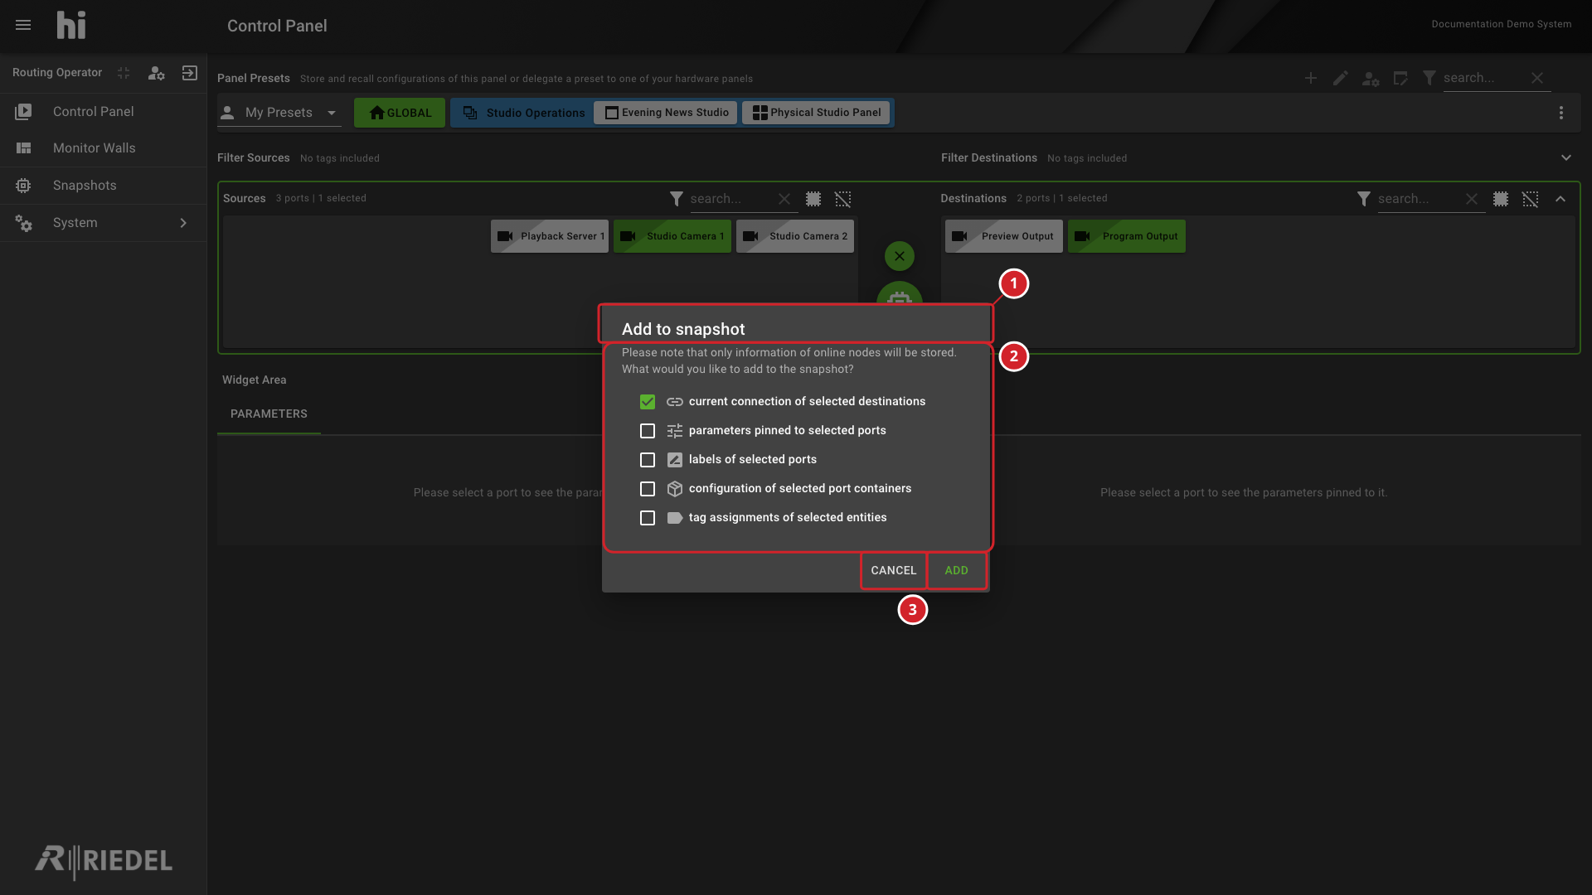Viewport: 1592px width, 895px height.
Task: Select all sources with the select-all icon
Action: [813, 199]
